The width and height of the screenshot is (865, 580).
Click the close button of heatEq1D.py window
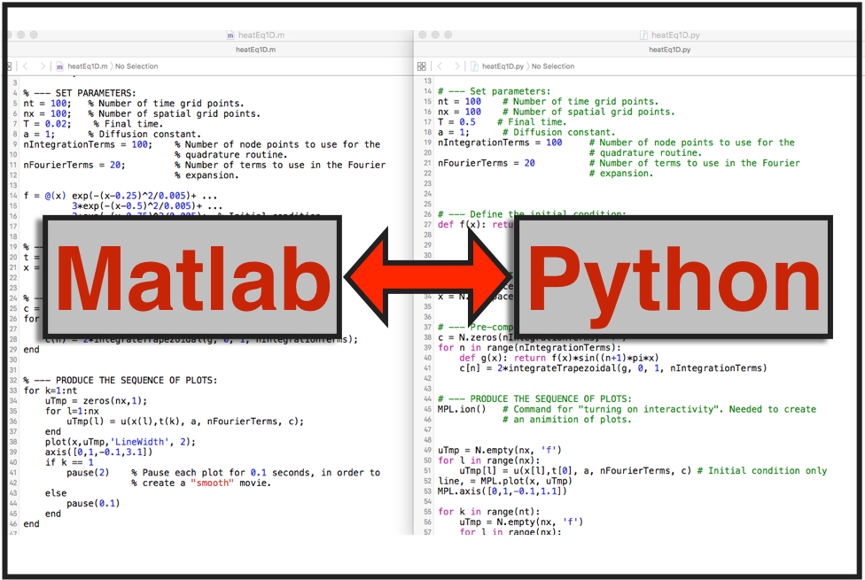click(423, 35)
